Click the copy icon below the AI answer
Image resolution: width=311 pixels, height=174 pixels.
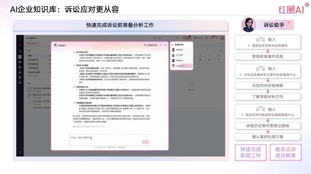coord(74,126)
